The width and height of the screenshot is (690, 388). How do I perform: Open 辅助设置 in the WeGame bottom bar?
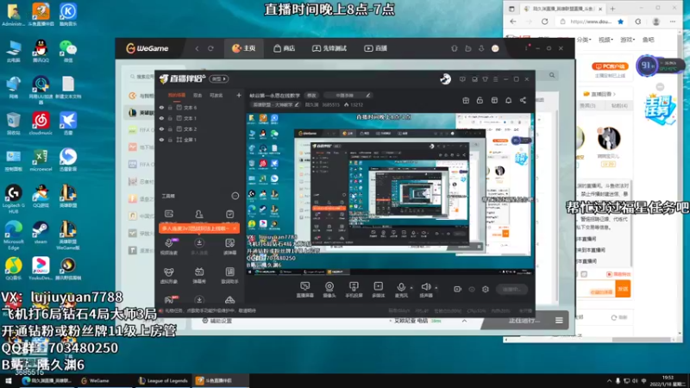pyautogui.click(x=216, y=321)
